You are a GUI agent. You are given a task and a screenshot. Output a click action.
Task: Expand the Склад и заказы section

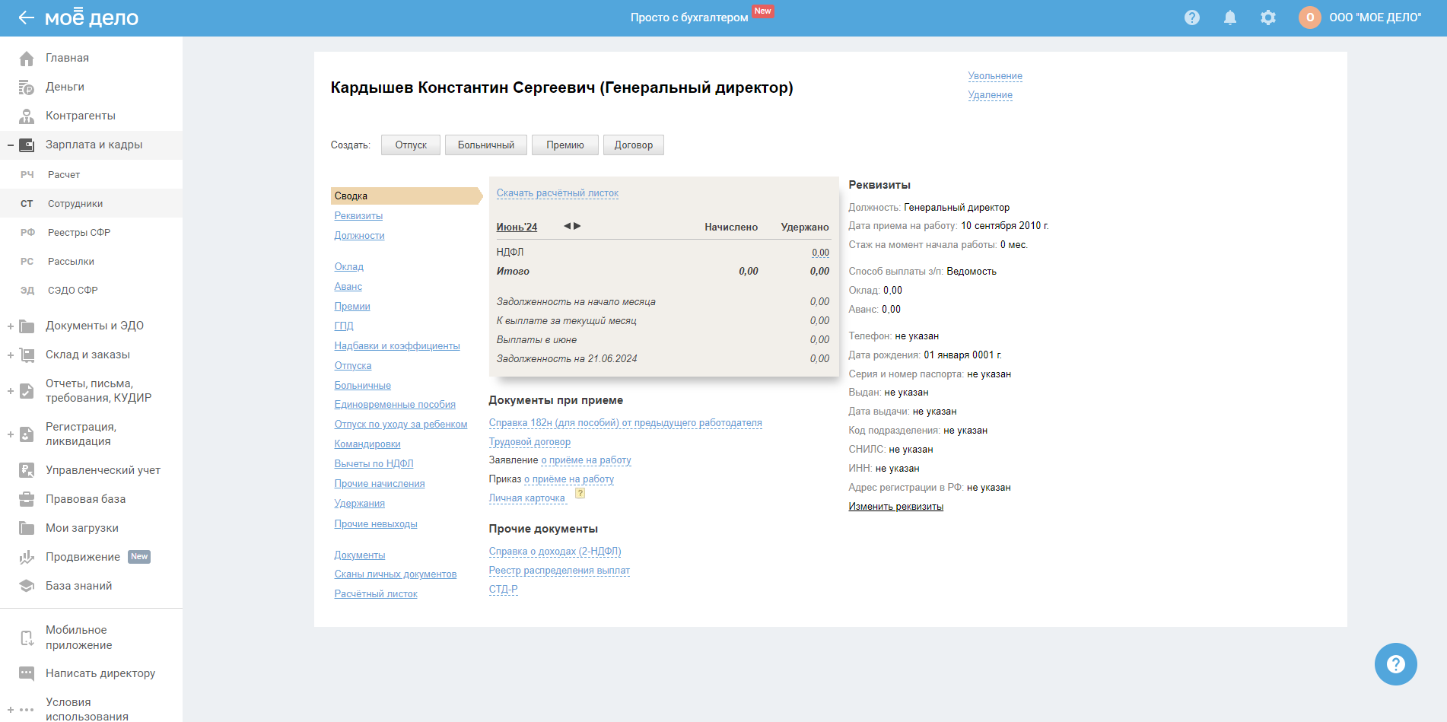tap(11, 355)
